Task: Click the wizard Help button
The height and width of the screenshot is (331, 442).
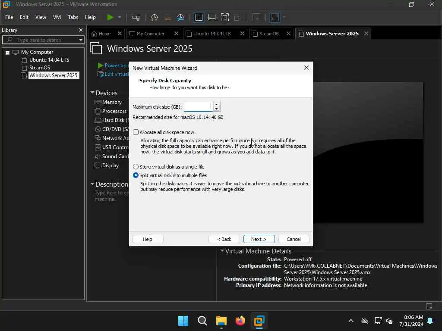Action: click(x=148, y=239)
